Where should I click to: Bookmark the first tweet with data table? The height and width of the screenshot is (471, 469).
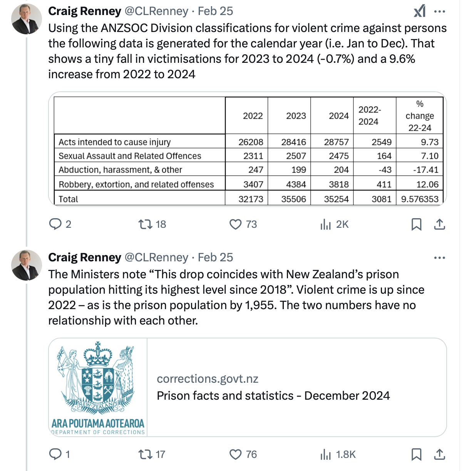[416, 224]
